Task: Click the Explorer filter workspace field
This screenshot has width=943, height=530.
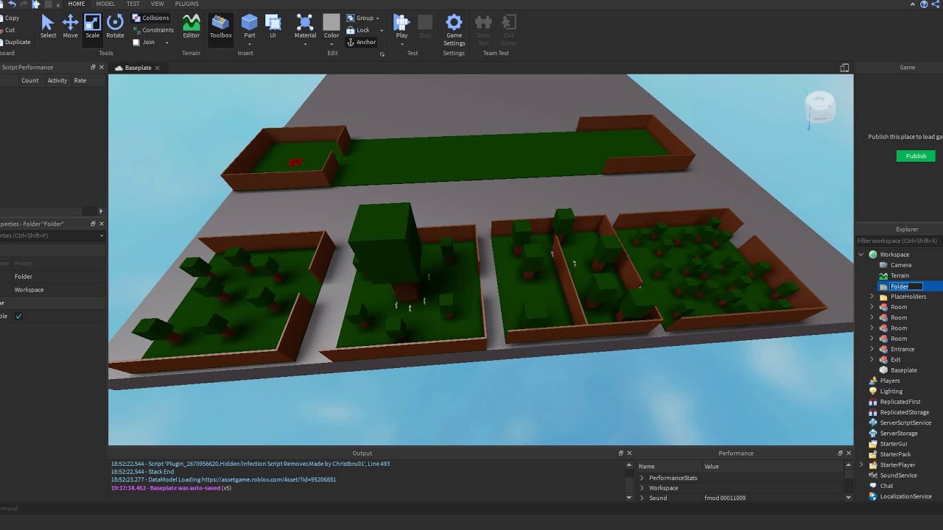Action: click(897, 241)
